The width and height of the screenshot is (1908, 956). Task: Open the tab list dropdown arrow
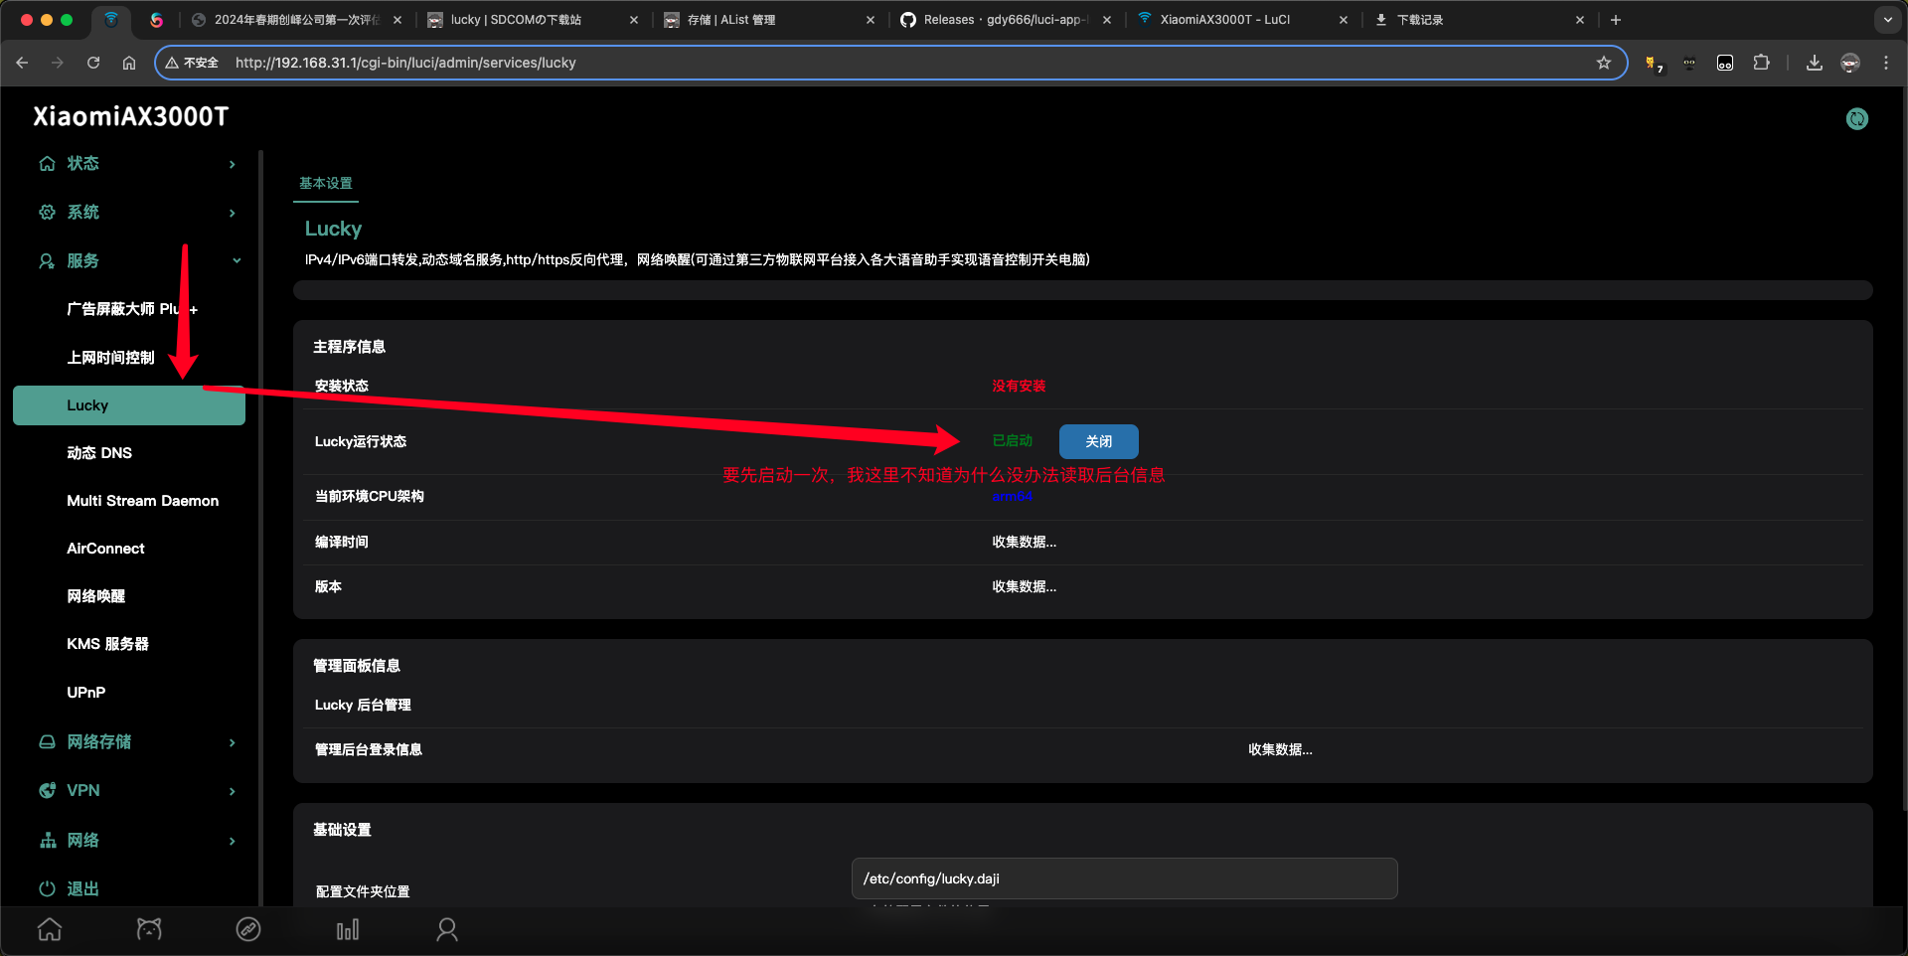pos(1887,20)
